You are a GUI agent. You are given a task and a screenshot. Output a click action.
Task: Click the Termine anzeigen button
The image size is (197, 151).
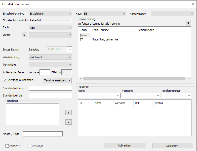point(57,80)
